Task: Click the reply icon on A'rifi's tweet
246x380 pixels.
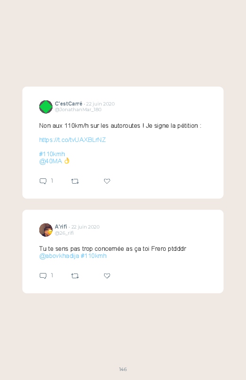Action: coord(43,276)
